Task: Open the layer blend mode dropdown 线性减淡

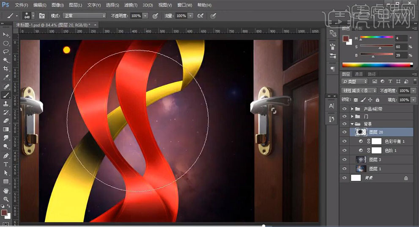Action: [x=358, y=91]
